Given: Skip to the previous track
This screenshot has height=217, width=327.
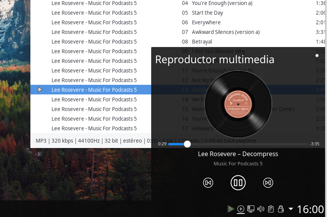Looking at the screenshot, I should coord(208,183).
